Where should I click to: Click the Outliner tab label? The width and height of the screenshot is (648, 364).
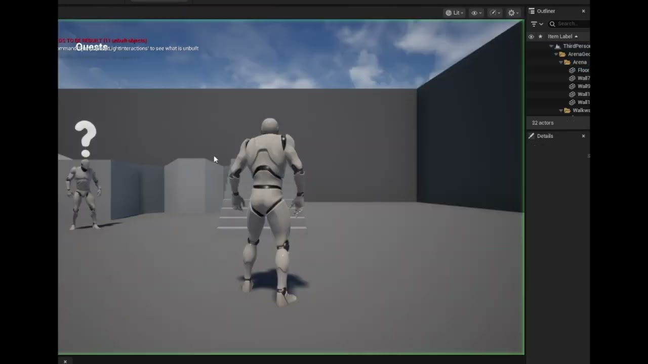(x=546, y=11)
